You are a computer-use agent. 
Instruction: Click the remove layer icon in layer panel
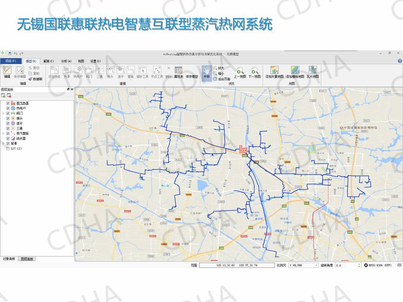click(x=9, y=96)
